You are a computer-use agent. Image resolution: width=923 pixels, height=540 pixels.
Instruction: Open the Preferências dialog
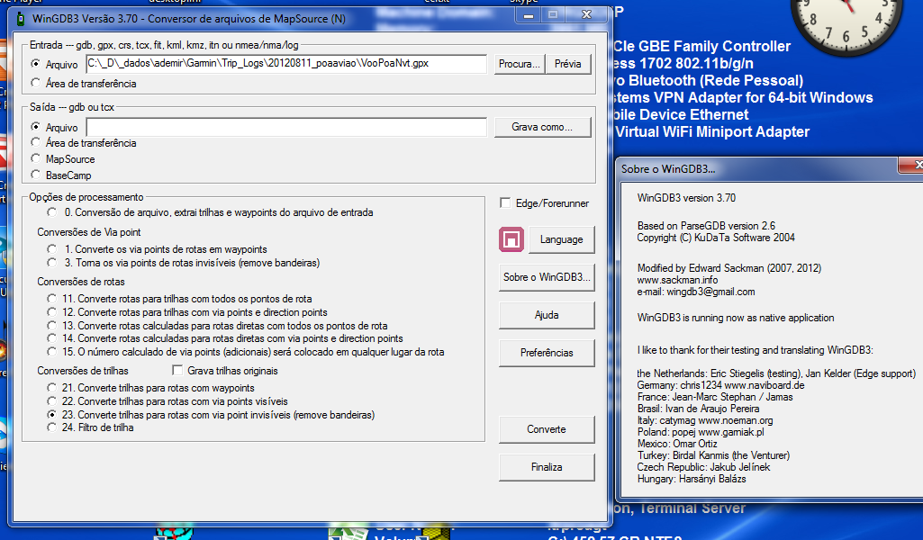click(x=547, y=353)
